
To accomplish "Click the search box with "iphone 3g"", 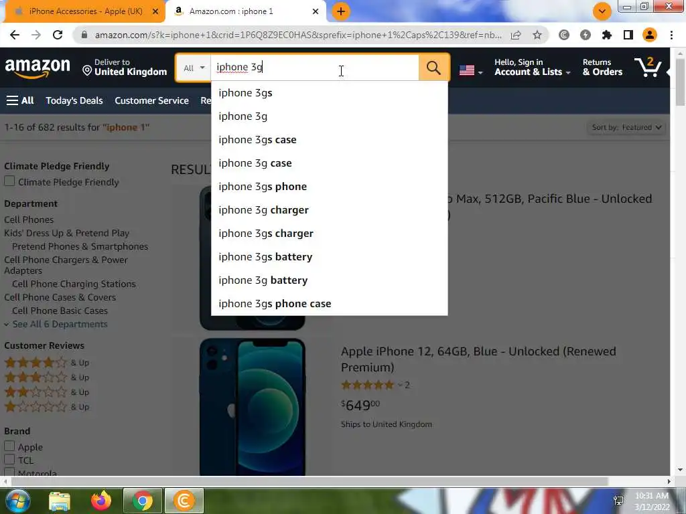I will tap(315, 68).
